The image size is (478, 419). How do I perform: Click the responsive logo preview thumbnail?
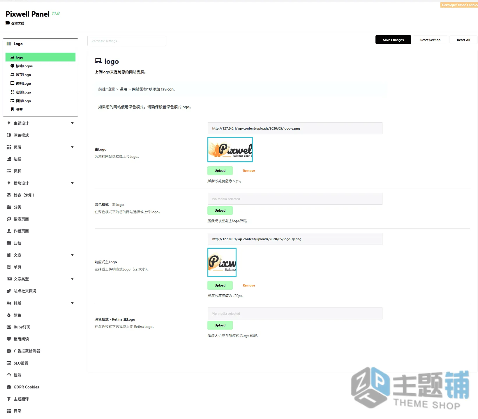pos(222,262)
